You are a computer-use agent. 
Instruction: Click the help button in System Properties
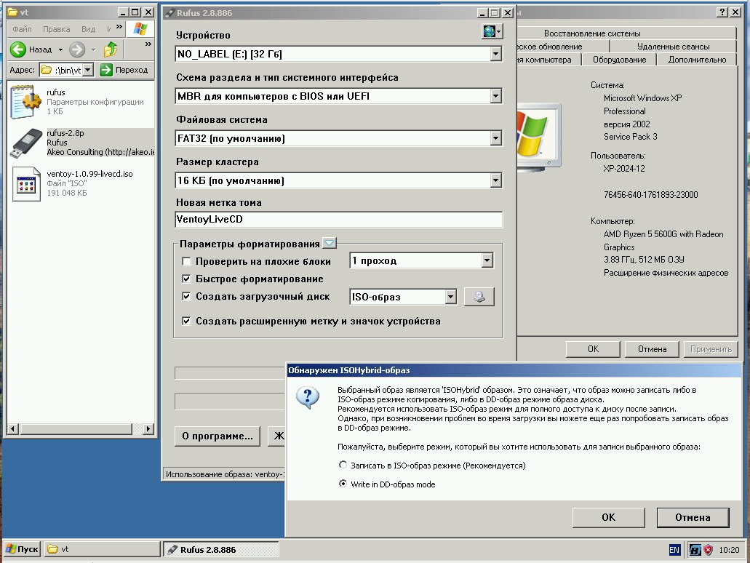(x=723, y=12)
